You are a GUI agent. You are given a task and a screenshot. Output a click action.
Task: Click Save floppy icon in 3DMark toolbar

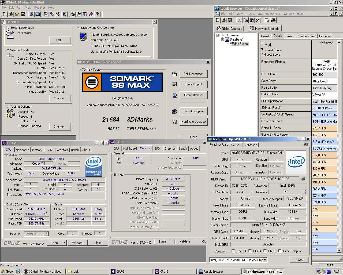pos(23,14)
